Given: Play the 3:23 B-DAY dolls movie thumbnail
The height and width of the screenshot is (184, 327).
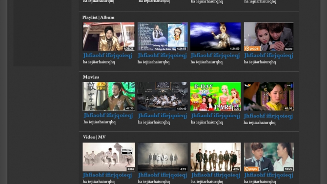Looking at the screenshot, I should [x=215, y=96].
